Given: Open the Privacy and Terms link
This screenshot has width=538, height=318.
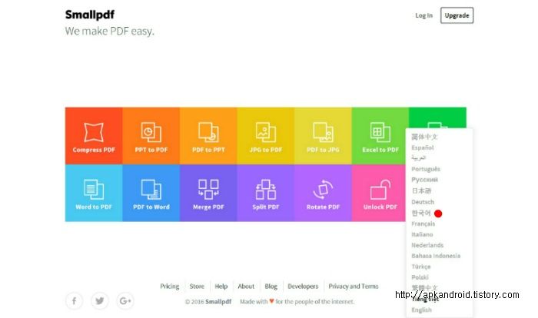Looking at the screenshot, I should point(354,286).
